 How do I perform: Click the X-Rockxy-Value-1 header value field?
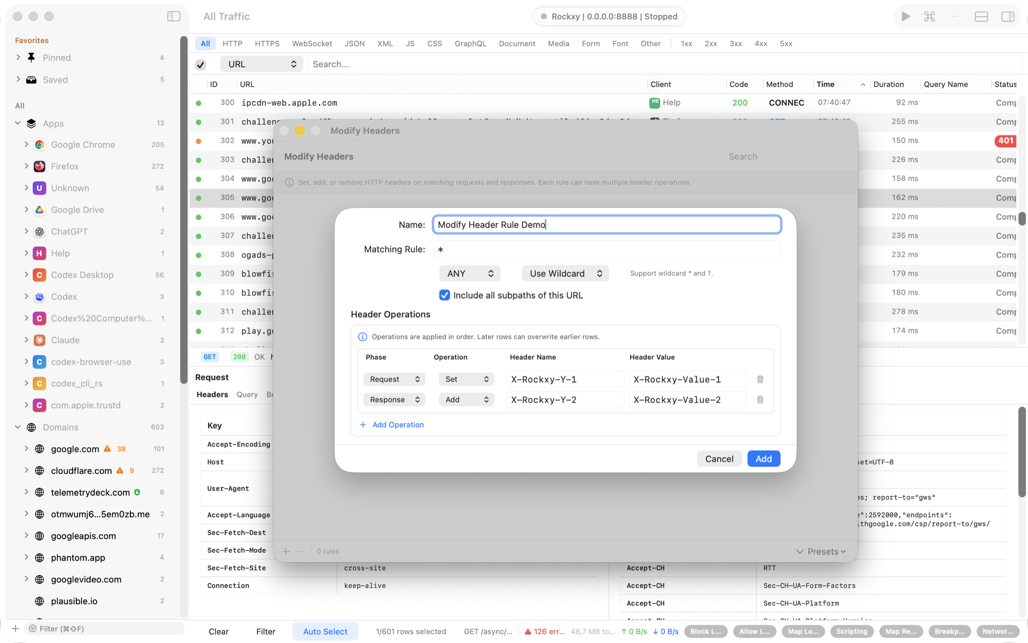(x=688, y=379)
